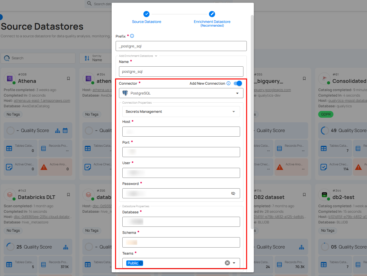Viewport: 367px width, 276px height.
Task: Click the 49 Quality Score progress ring
Action: tap(325, 131)
